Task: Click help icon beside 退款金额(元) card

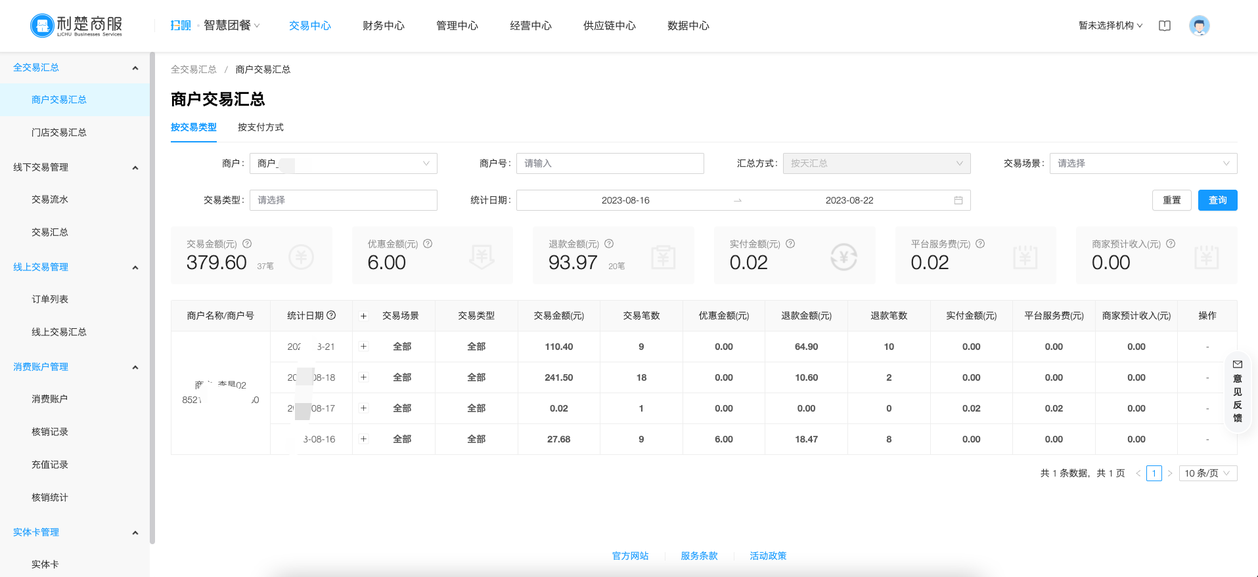Action: (609, 244)
